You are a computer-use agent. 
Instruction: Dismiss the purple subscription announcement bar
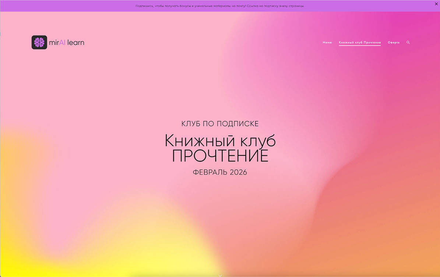[436, 4]
